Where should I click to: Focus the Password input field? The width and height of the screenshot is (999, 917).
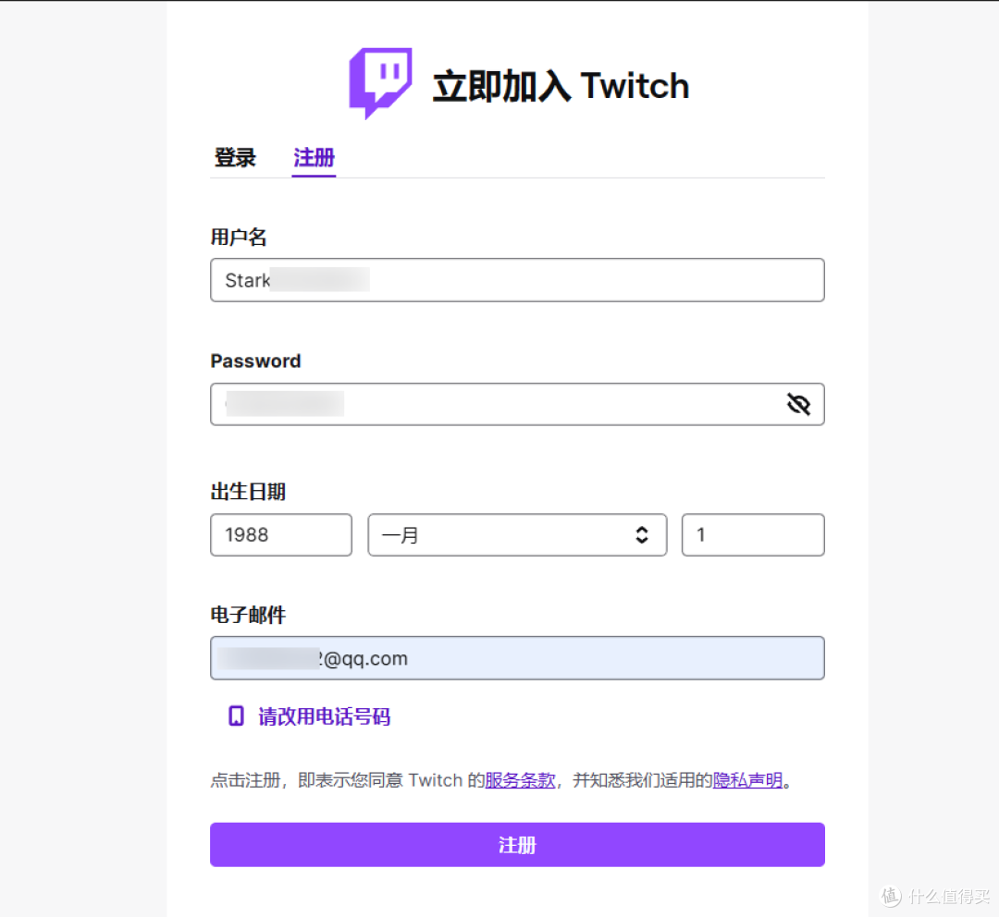[x=517, y=404]
